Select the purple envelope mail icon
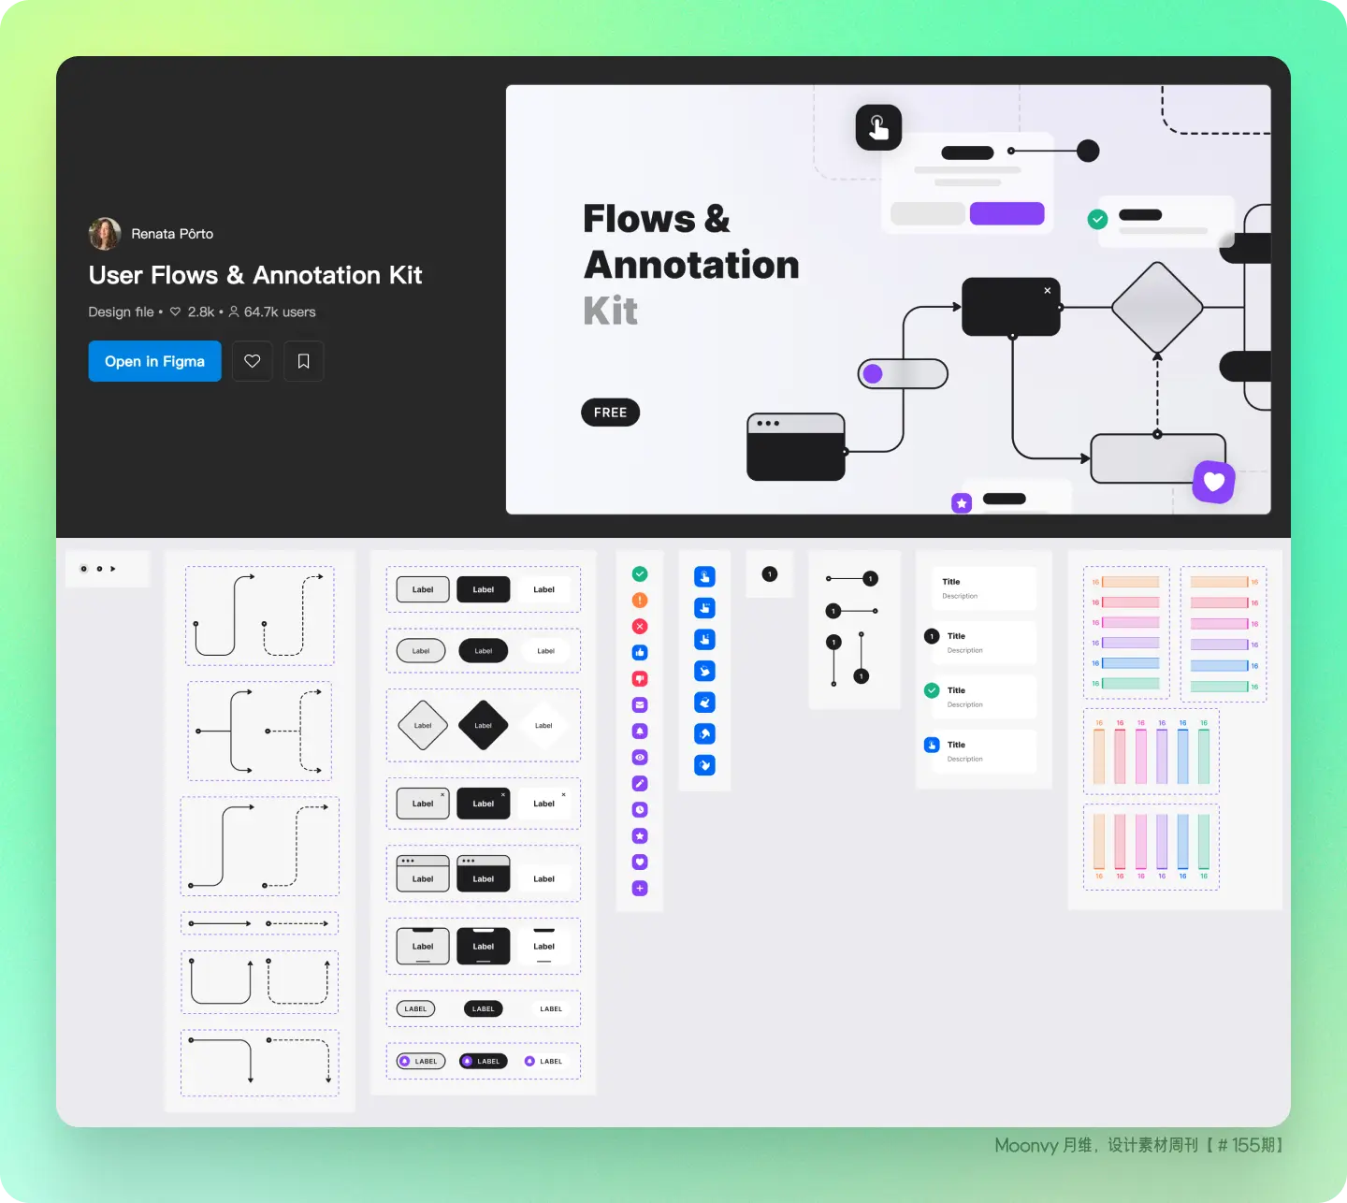This screenshot has width=1347, height=1203. click(640, 705)
